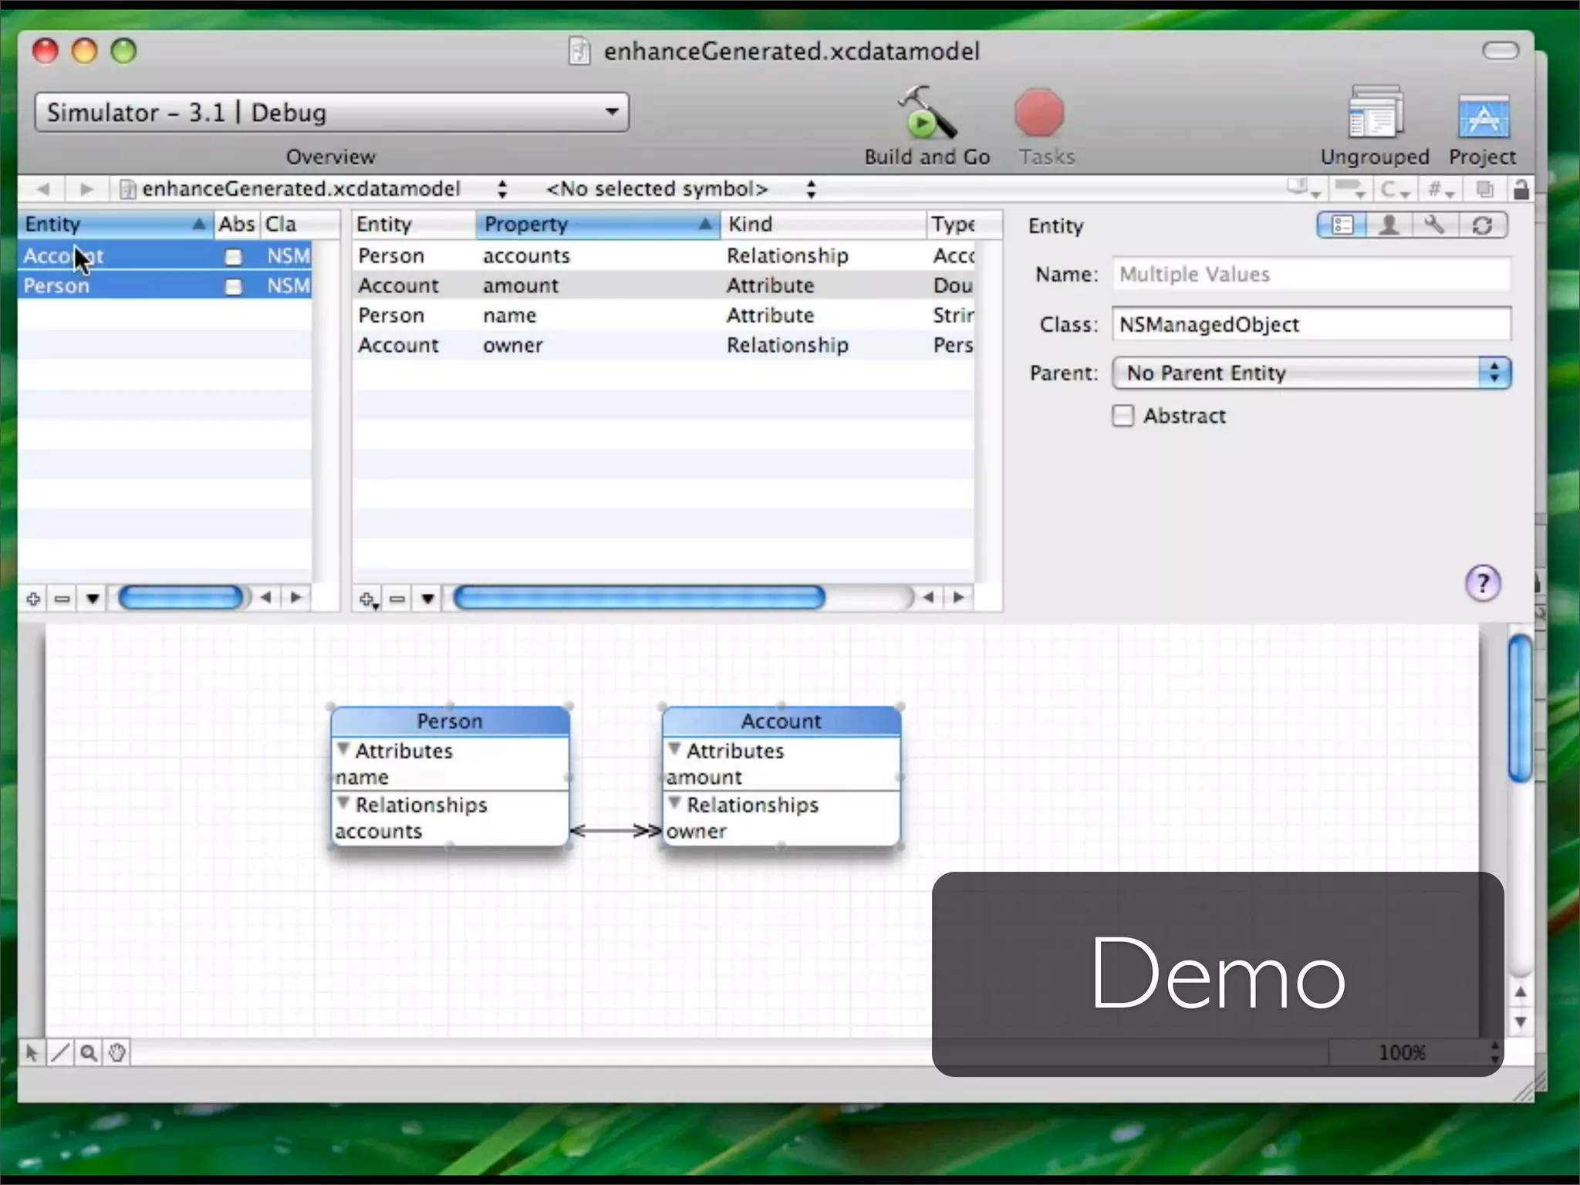1580x1185 pixels.
Task: Remove property with minus button
Action: tap(397, 598)
